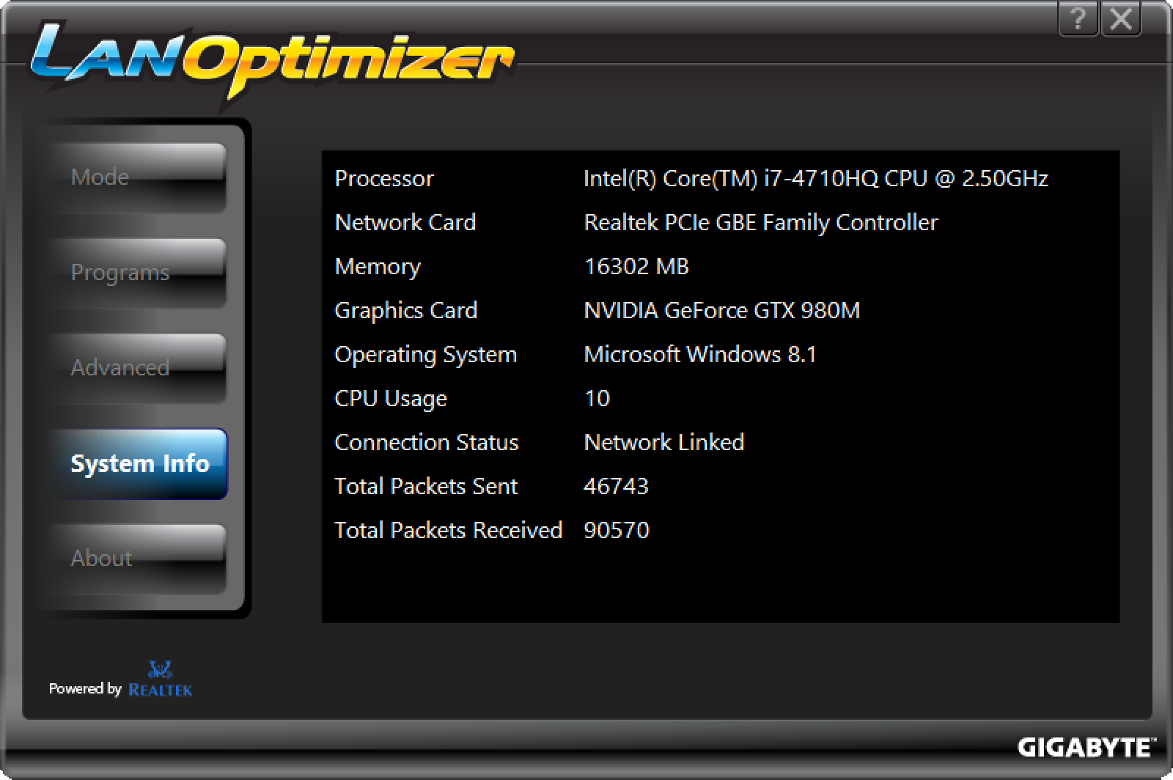Click the 'Operating System' label

pyautogui.click(x=426, y=354)
